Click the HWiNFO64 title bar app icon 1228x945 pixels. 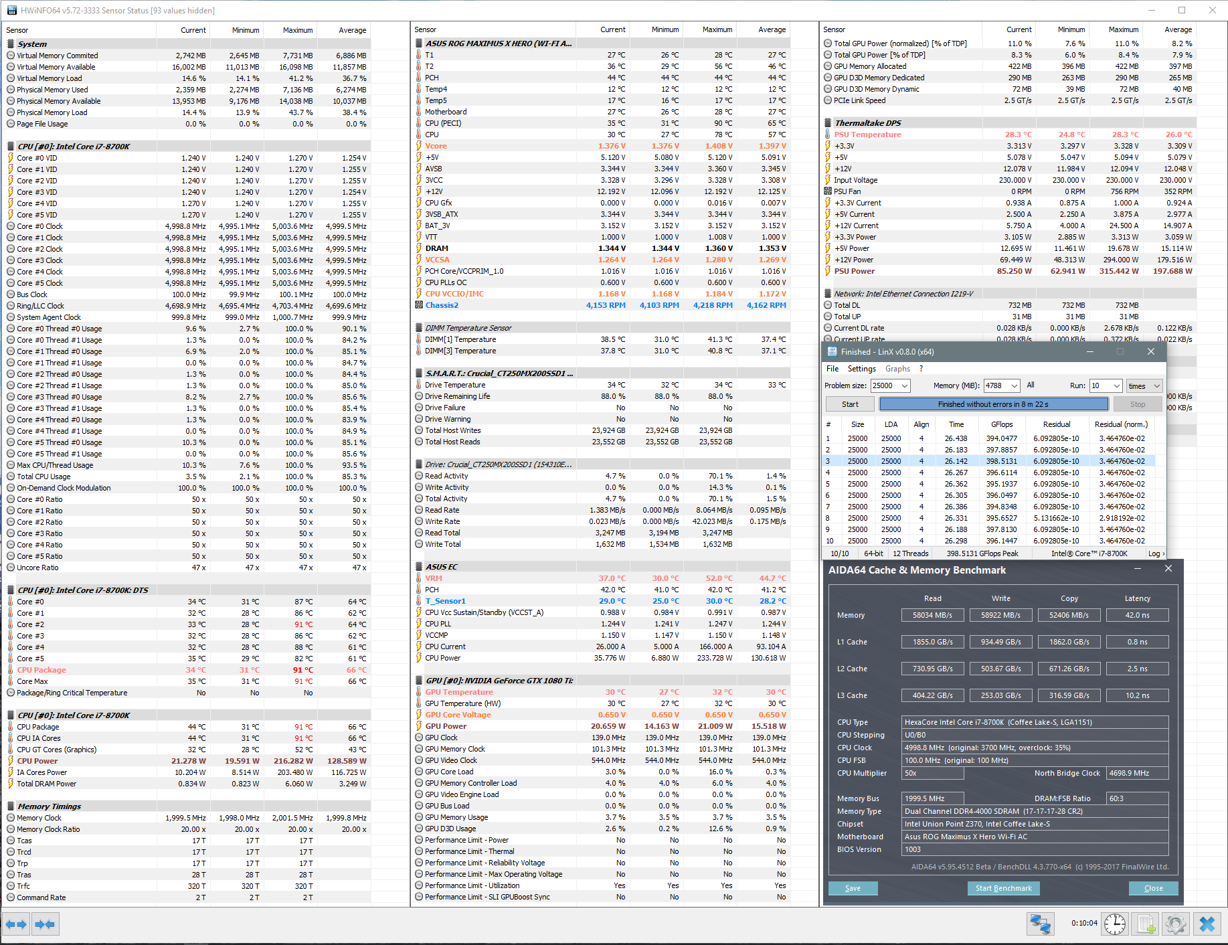click(11, 10)
